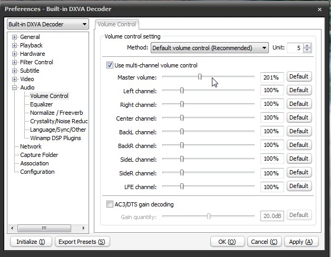Reset SideR channel with Default button
This screenshot has width=331, height=257.
(299, 173)
